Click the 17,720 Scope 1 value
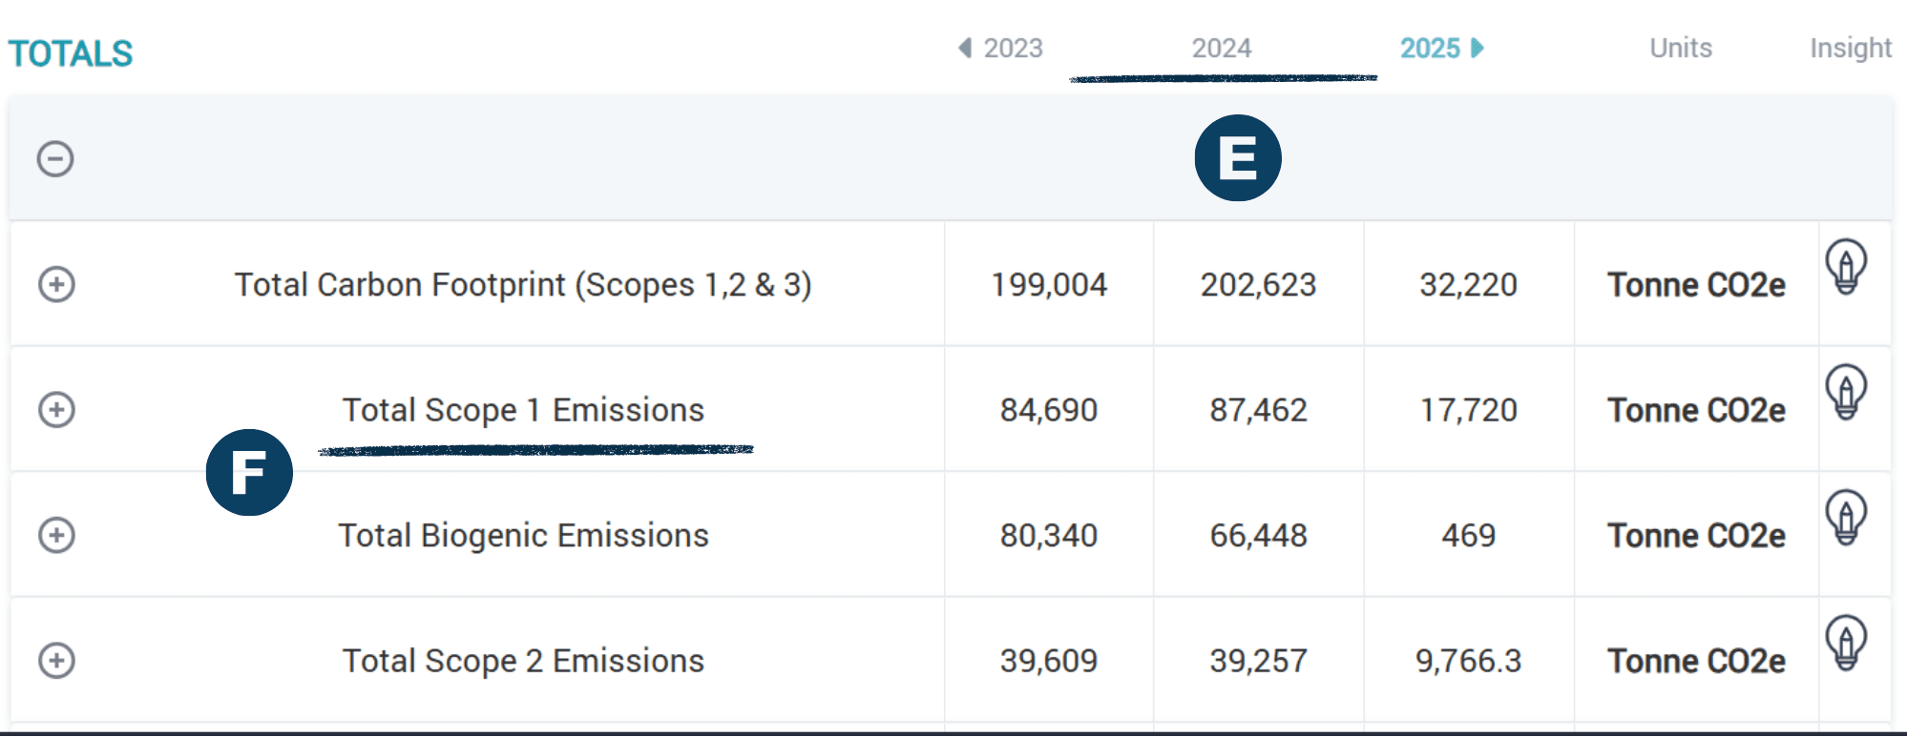 pyautogui.click(x=1468, y=410)
